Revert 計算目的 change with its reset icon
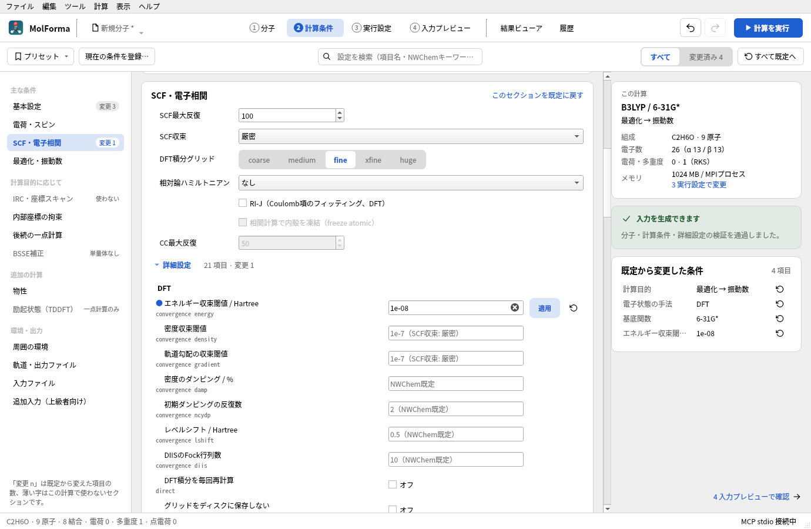811x529 pixels. pos(780,289)
